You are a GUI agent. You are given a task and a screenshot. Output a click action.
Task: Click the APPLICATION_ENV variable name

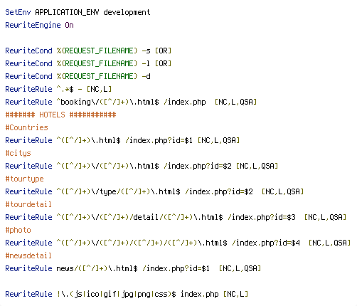click(67, 12)
